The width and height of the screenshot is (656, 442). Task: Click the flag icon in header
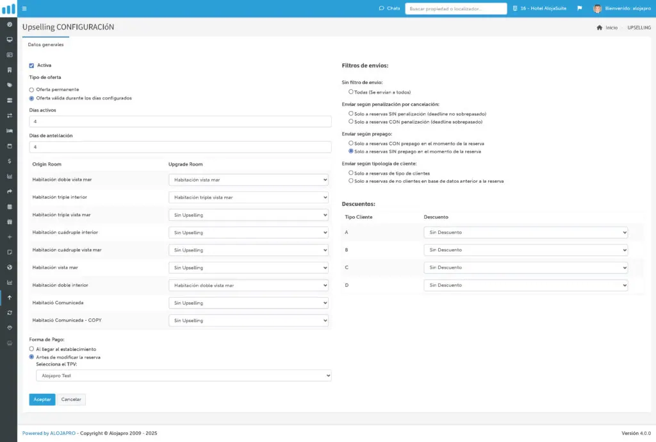point(579,8)
